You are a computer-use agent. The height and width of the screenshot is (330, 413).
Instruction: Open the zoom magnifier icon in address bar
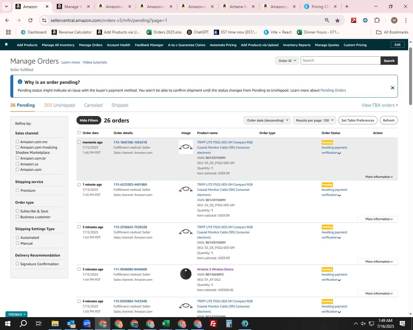pos(327,20)
